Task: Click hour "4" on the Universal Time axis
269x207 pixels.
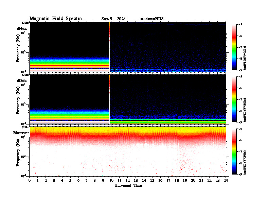Action: [x=62, y=180]
